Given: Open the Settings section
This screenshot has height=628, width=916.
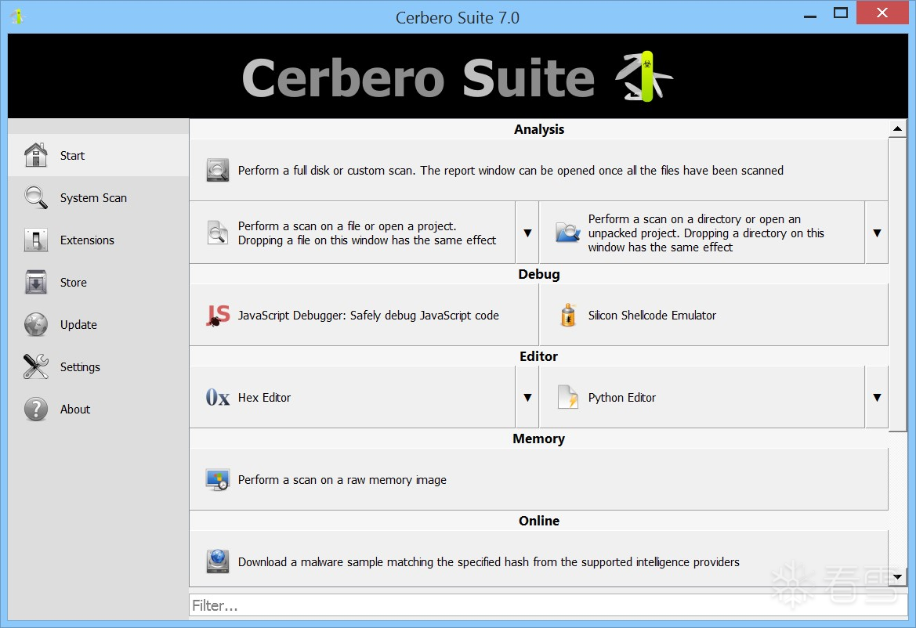Looking at the screenshot, I should (98, 366).
